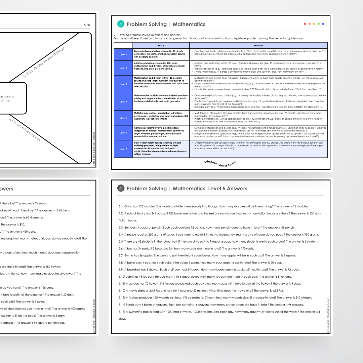Click the teal leaf logo icon
Screen dimensions: 363x363
pyautogui.click(x=121, y=24)
